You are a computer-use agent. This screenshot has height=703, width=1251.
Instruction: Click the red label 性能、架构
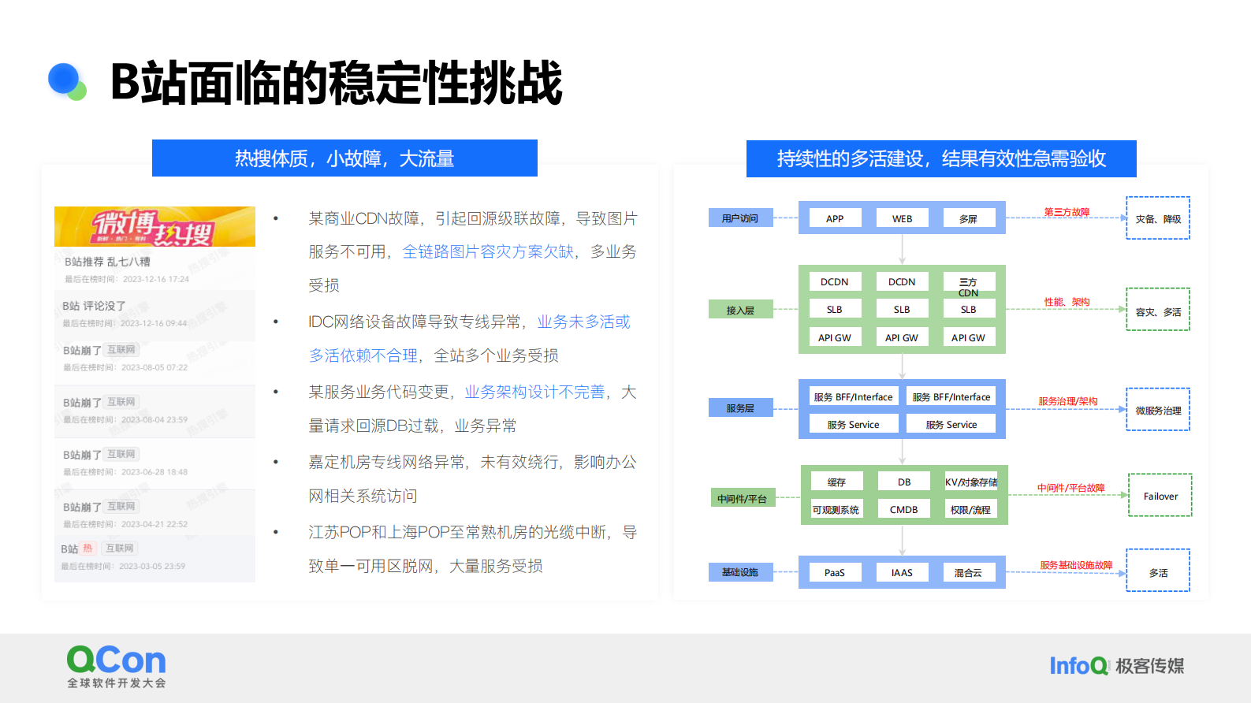1067,302
